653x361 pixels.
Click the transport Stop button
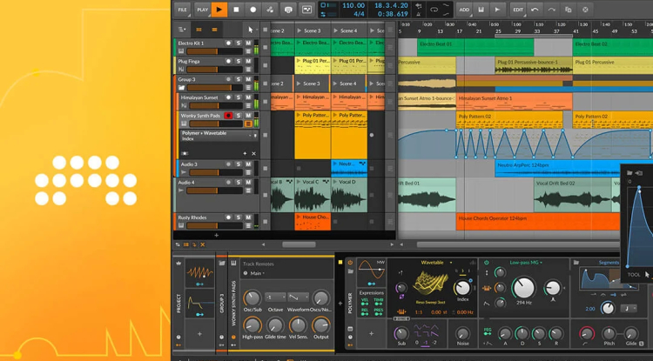click(236, 10)
